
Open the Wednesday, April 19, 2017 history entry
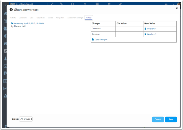(29, 23)
